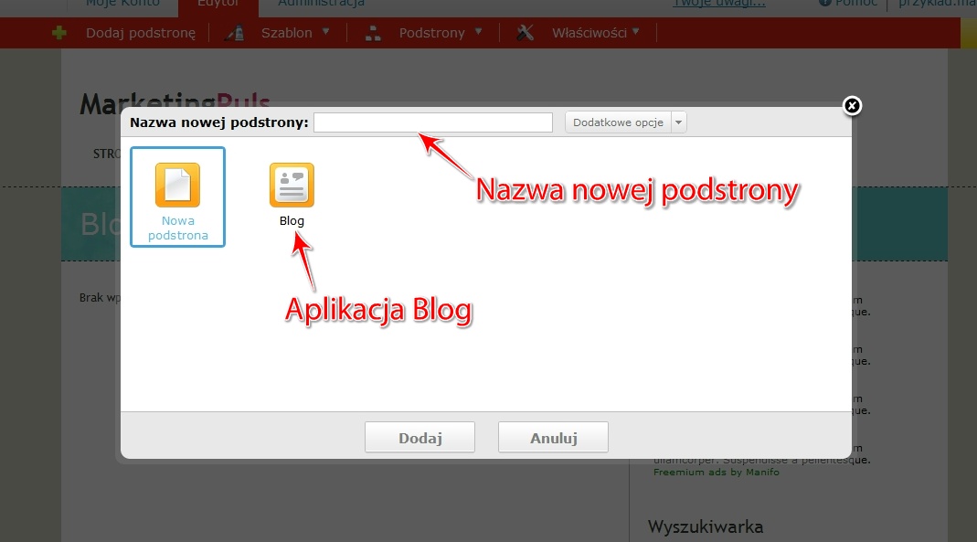Click the Podstrony hierarchy icon
Screen dimensions: 977x542
pyautogui.click(x=373, y=33)
